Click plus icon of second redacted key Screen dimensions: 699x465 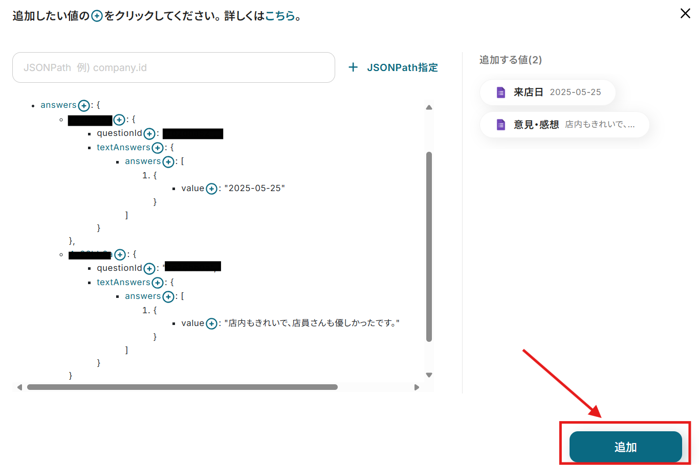coord(120,254)
